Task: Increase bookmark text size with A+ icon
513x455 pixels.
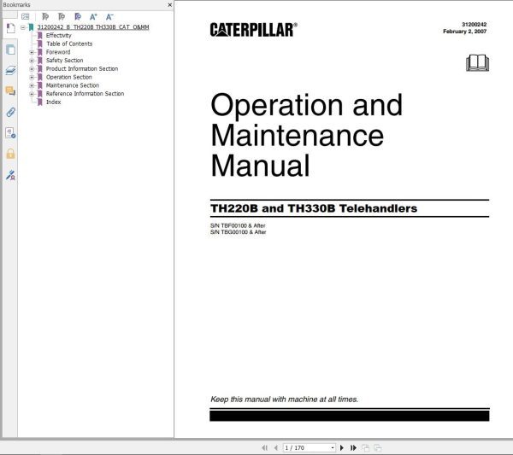Action: 93,16
